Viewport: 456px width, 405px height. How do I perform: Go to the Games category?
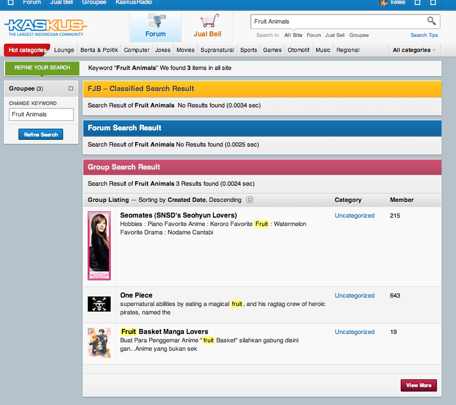click(272, 50)
